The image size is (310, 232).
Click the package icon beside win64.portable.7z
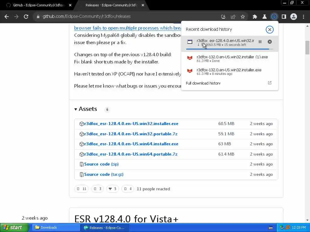[x=81, y=154]
